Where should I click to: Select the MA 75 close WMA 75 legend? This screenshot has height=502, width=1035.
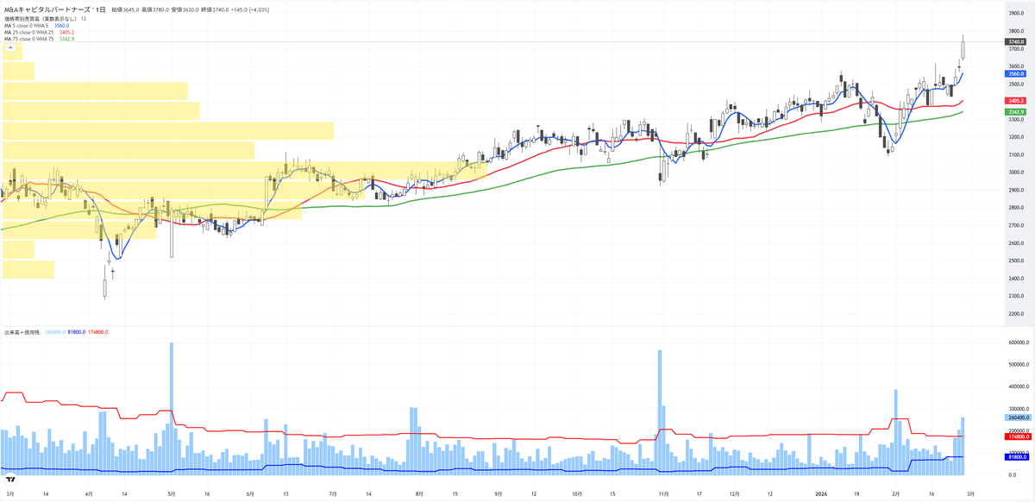pos(30,40)
